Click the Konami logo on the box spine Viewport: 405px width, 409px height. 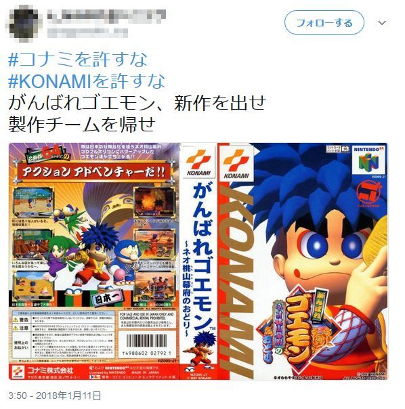199,164
